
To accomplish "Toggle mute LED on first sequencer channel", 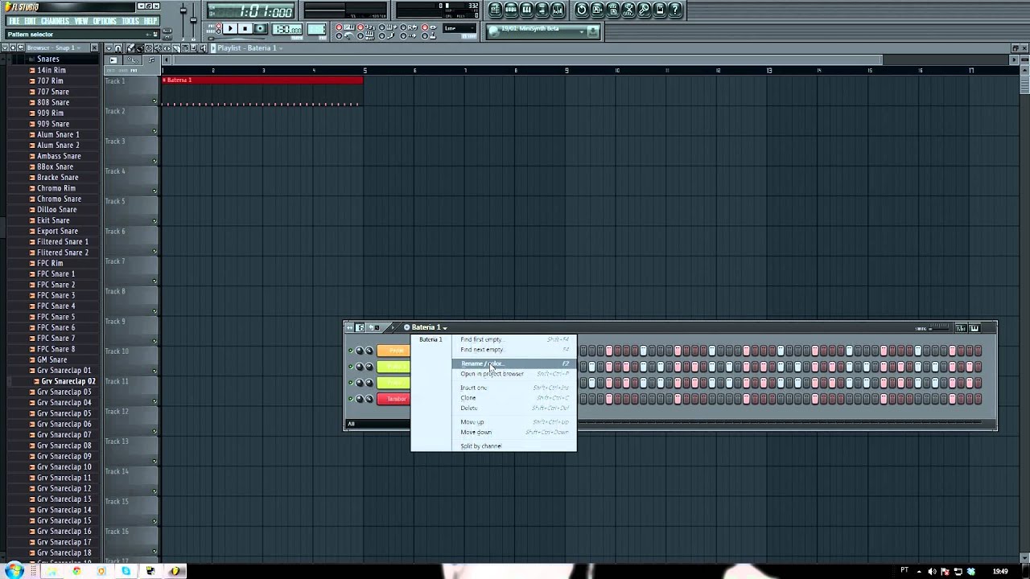I will pos(350,351).
